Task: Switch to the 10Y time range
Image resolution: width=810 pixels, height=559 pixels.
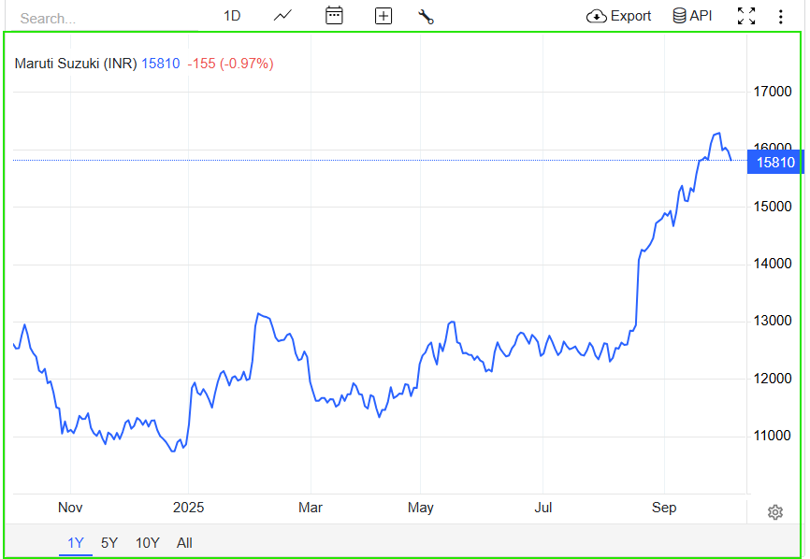Action: pos(147,543)
